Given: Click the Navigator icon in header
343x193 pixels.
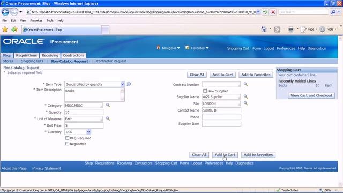Looking at the screenshot, I should [158, 48].
